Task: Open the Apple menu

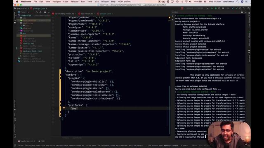Action: (x=17, y=2)
